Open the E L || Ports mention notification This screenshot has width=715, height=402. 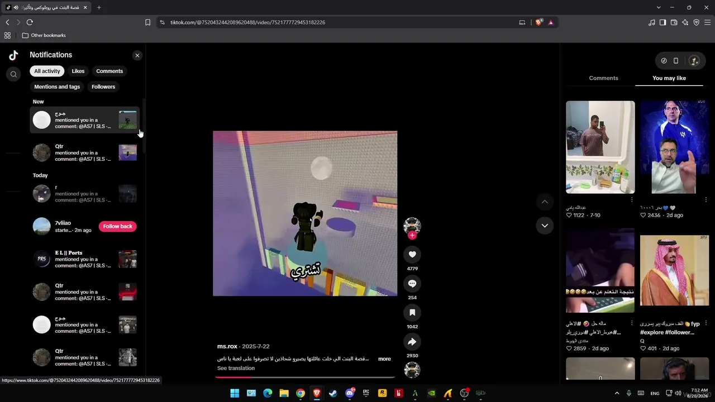tap(84, 259)
